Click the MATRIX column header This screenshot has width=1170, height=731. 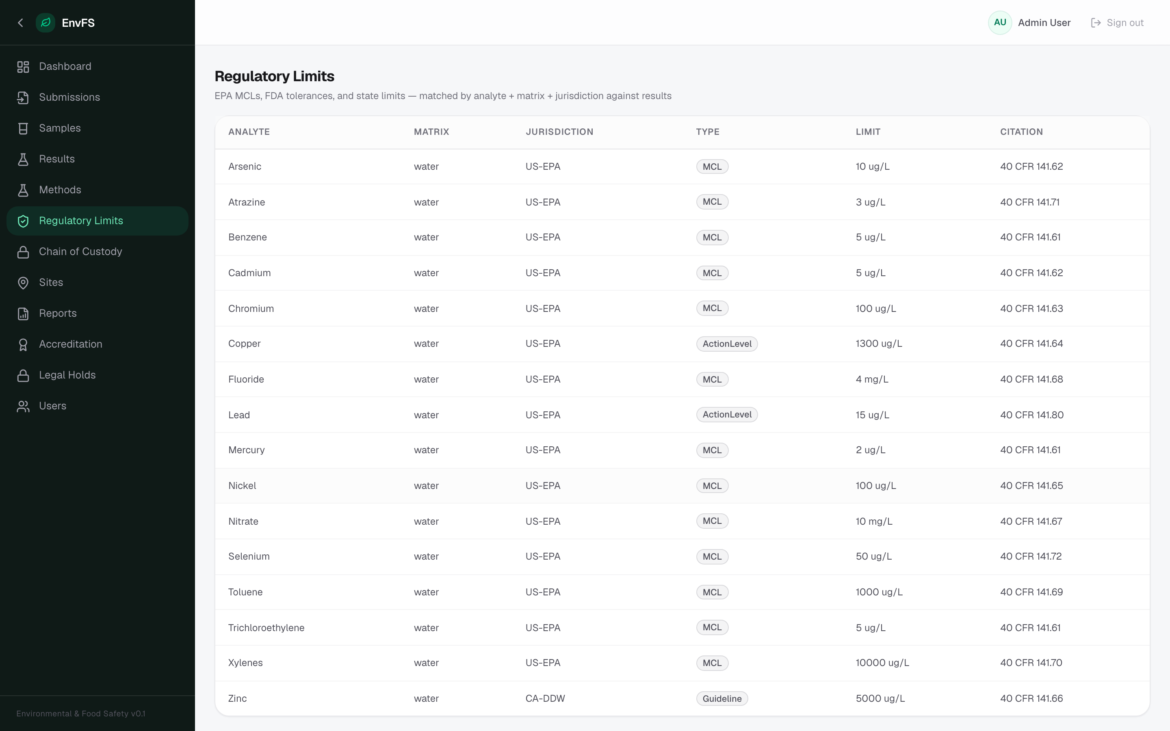click(x=431, y=132)
